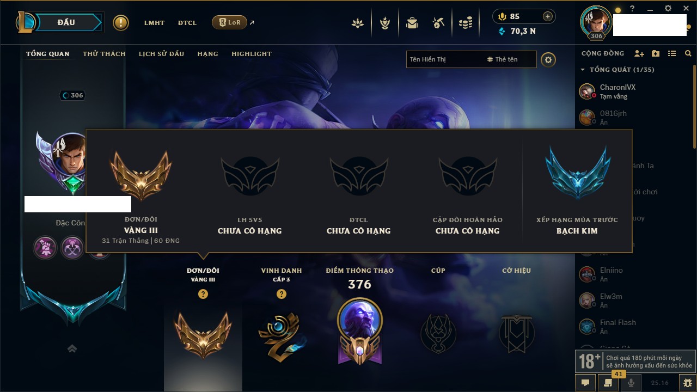This screenshot has height=392, width=697.
Task: Open the bug report icon
Action: [x=688, y=383]
